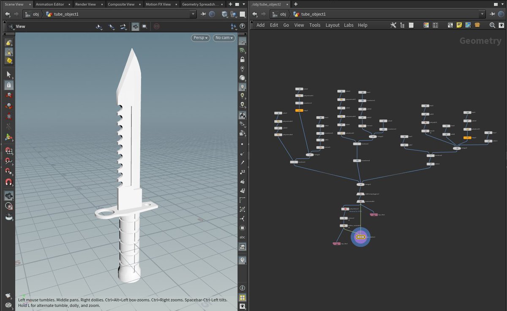This screenshot has width=507, height=311.
Task: Open the Tools menu in network editor
Action: [x=315, y=25]
